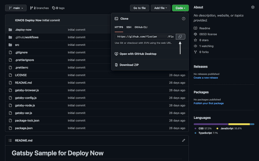Open the .github/workflows folder
Viewport: 259px width, 161px height.
(x=27, y=37)
